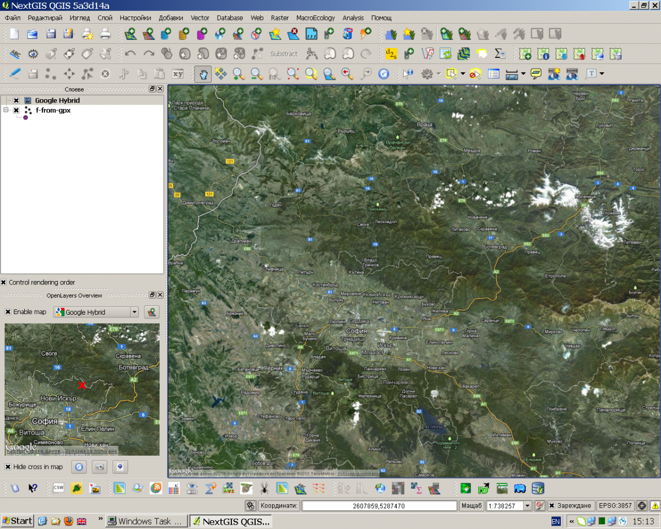The height and width of the screenshot is (529, 661).
Task: Open the Windows Start button
Action: (17, 521)
